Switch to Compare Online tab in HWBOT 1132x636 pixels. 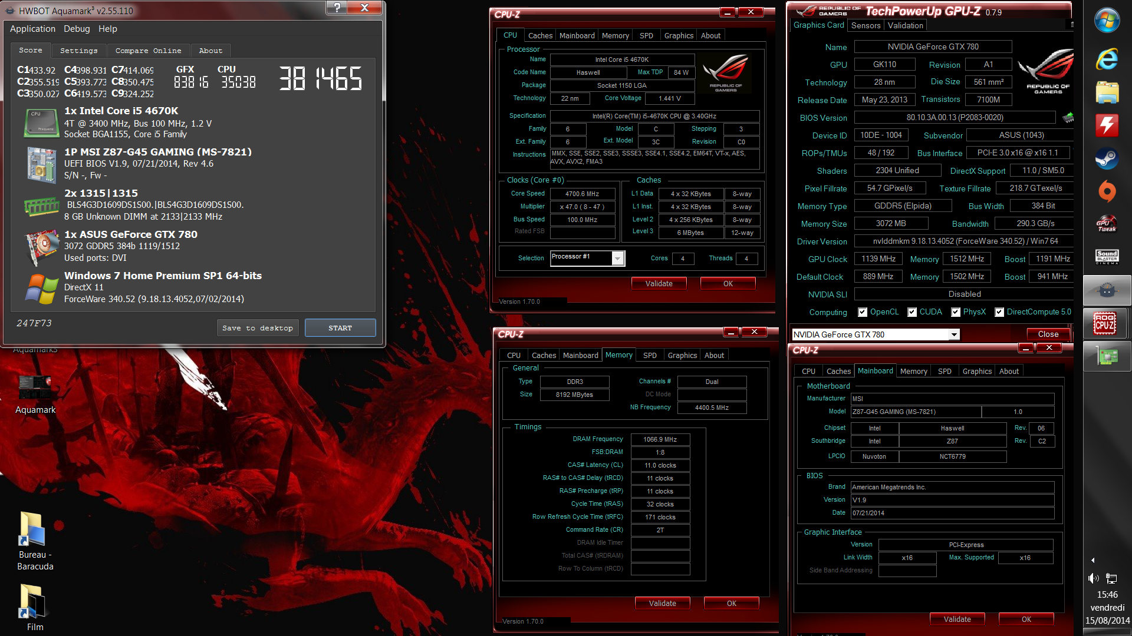click(149, 51)
